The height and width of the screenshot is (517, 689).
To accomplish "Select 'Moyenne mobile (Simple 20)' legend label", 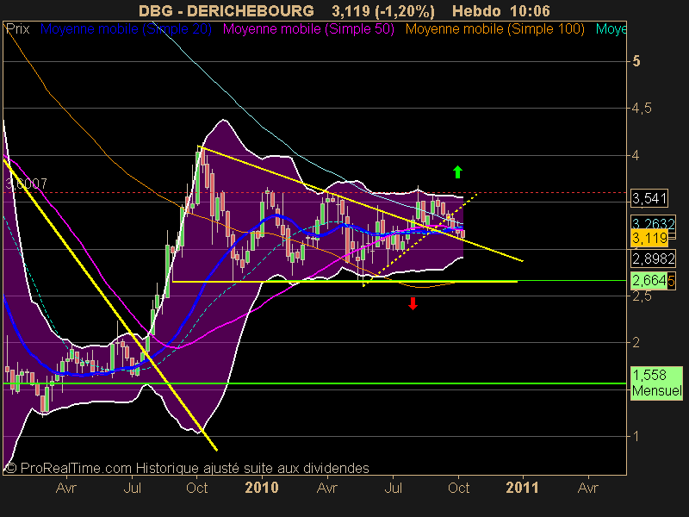I will coord(126,29).
